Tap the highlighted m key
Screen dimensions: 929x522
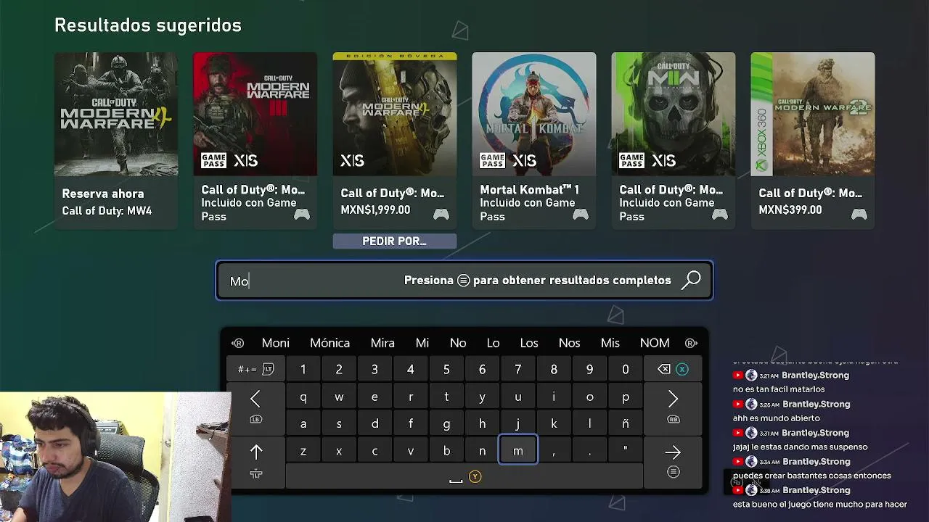tap(518, 450)
